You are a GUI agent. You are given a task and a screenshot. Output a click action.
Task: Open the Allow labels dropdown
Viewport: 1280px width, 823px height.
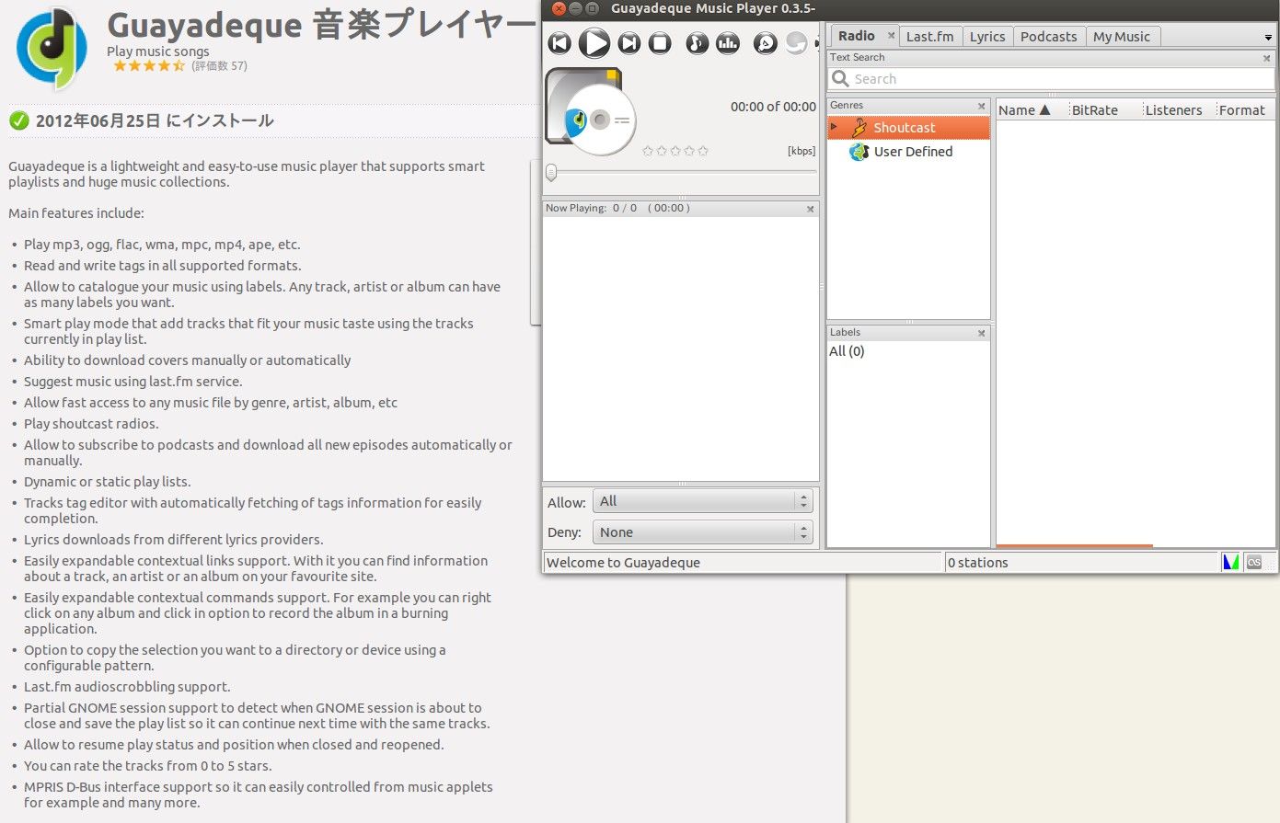coord(703,501)
